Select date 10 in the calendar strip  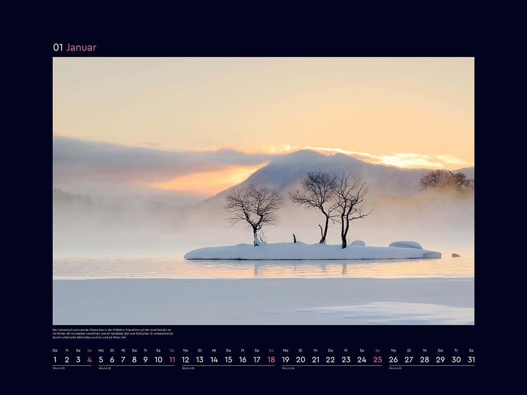tap(158, 360)
